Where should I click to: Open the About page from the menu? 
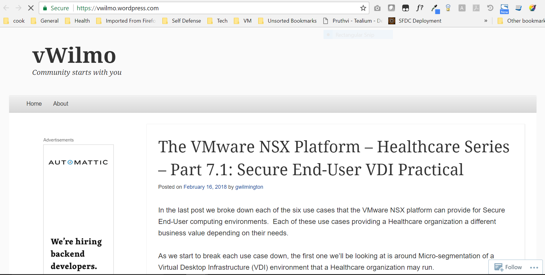click(61, 104)
